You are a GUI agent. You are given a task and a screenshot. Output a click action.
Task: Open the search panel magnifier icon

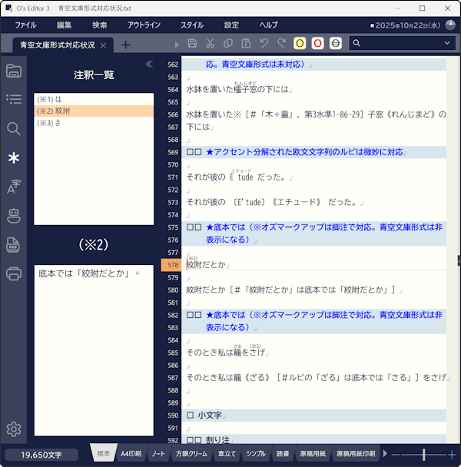[13, 128]
